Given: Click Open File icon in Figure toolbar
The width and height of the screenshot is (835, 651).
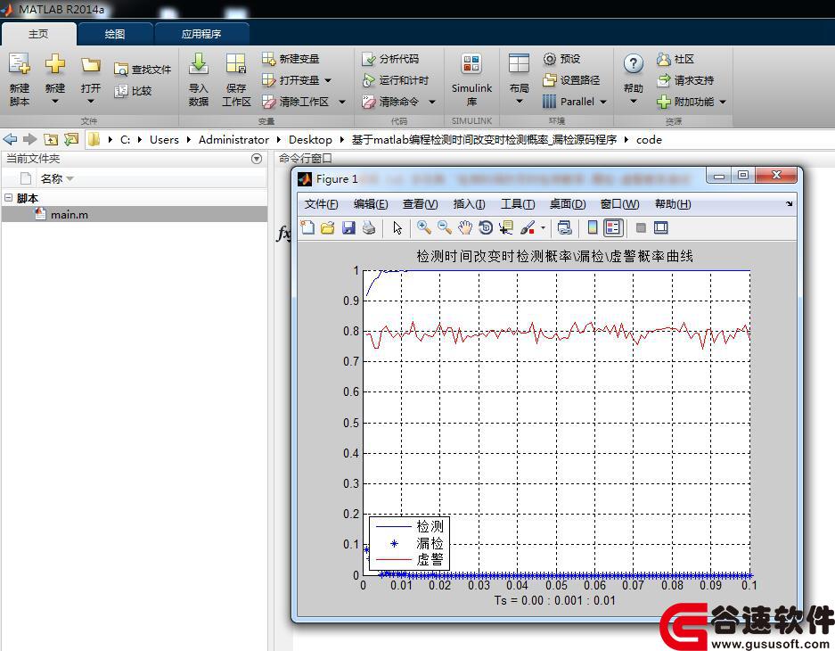Looking at the screenshot, I should (328, 228).
